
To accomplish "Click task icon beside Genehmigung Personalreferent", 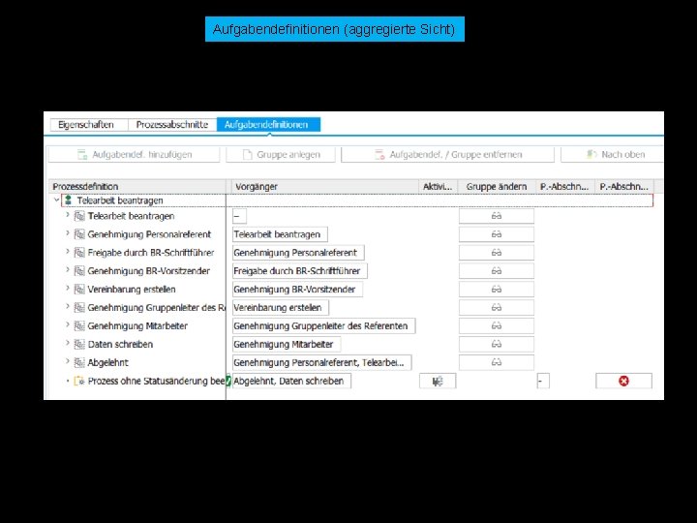I will pyautogui.click(x=79, y=234).
